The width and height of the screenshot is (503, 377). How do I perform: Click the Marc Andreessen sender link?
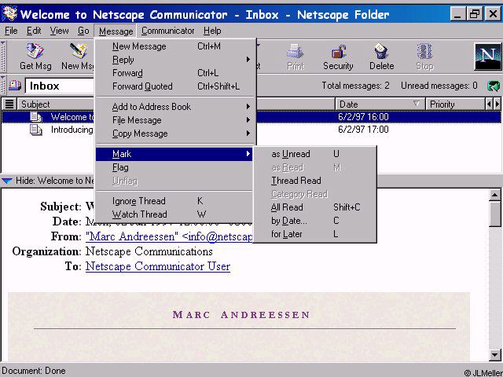click(170, 236)
